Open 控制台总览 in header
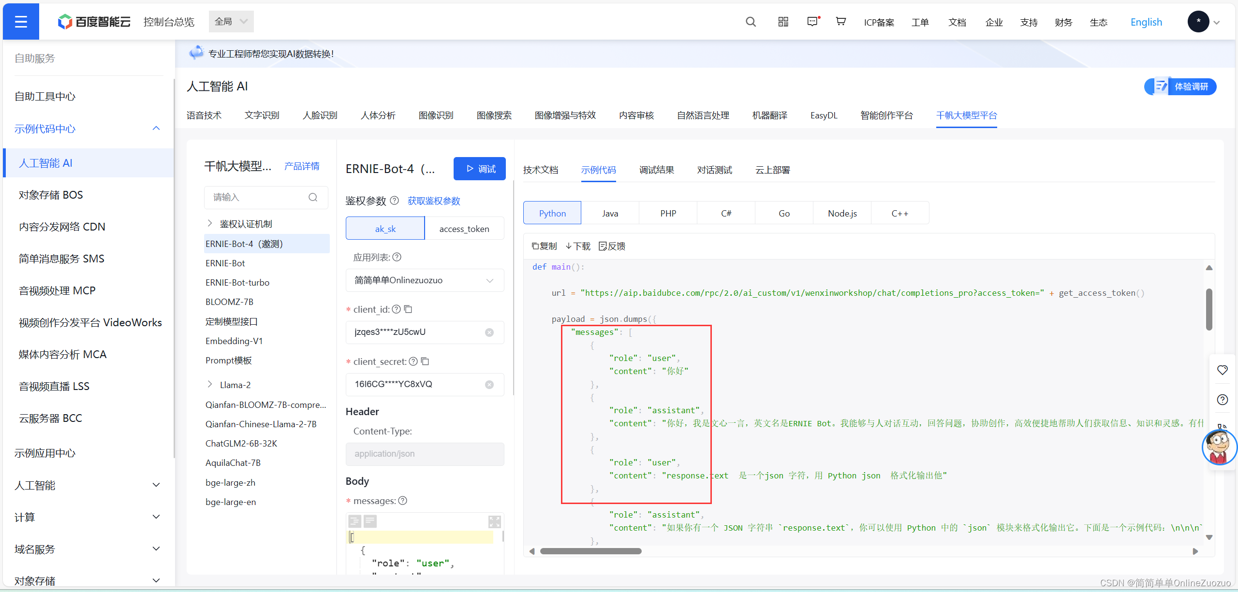 click(169, 22)
